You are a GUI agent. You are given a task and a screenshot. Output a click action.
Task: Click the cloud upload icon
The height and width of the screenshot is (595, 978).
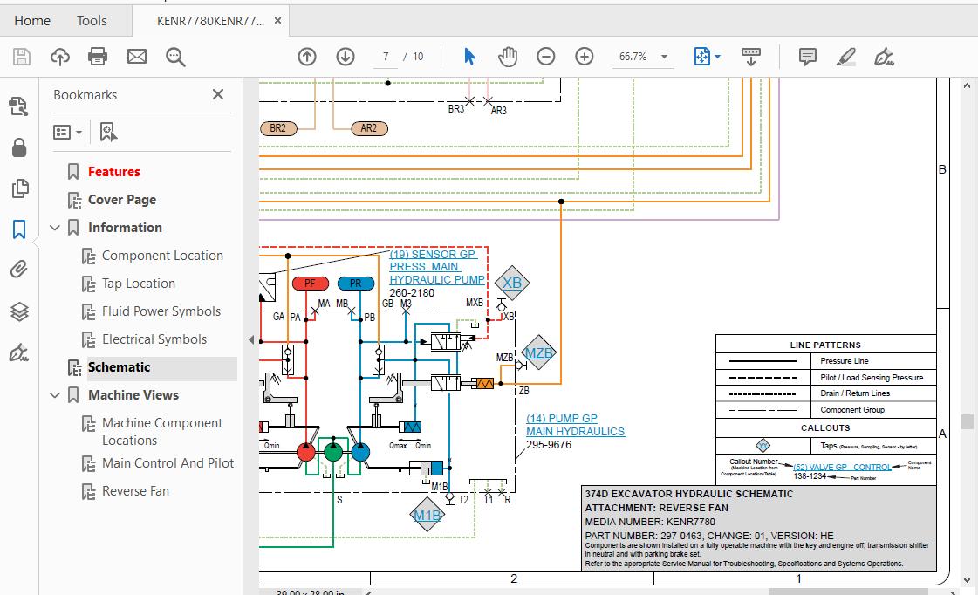pos(60,57)
